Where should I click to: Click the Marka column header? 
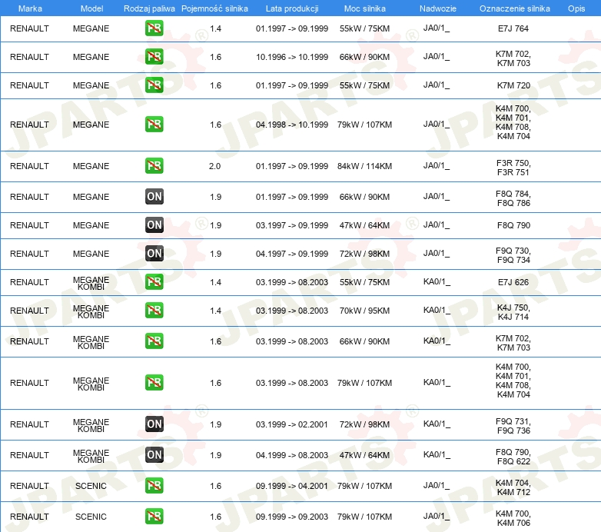click(30, 8)
